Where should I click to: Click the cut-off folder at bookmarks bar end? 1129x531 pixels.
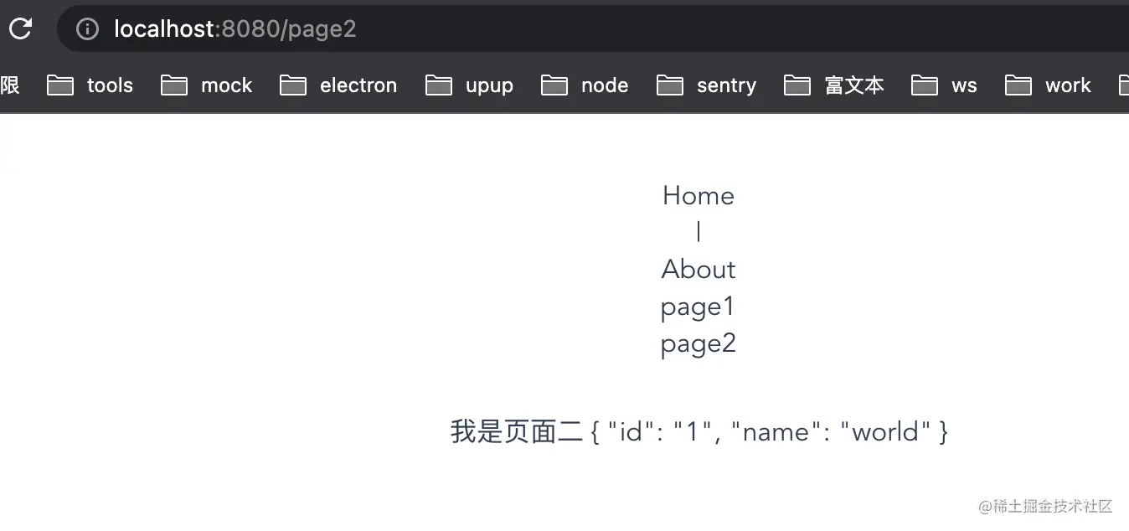point(1123,85)
